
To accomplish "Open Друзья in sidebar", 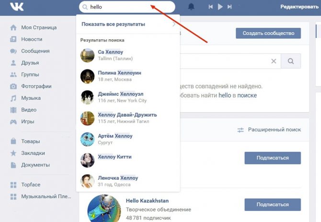I will pyautogui.click(x=30, y=63).
